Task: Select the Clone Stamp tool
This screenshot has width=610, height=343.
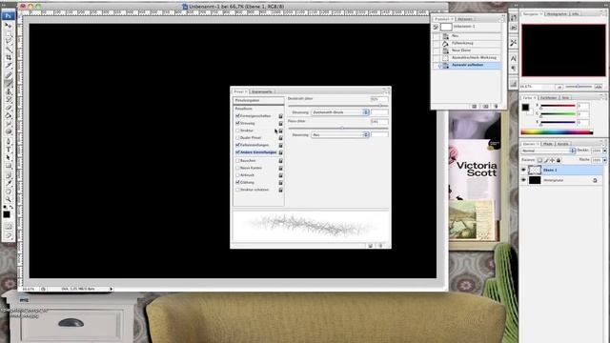Action: tap(9, 91)
